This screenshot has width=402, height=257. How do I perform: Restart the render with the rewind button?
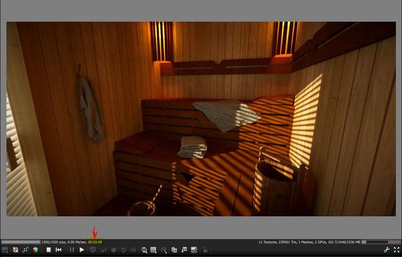coord(58,250)
